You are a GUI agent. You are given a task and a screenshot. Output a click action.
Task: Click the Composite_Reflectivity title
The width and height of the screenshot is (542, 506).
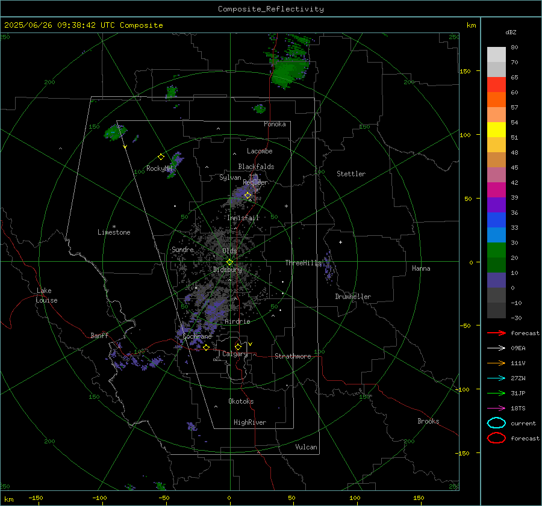(x=271, y=9)
